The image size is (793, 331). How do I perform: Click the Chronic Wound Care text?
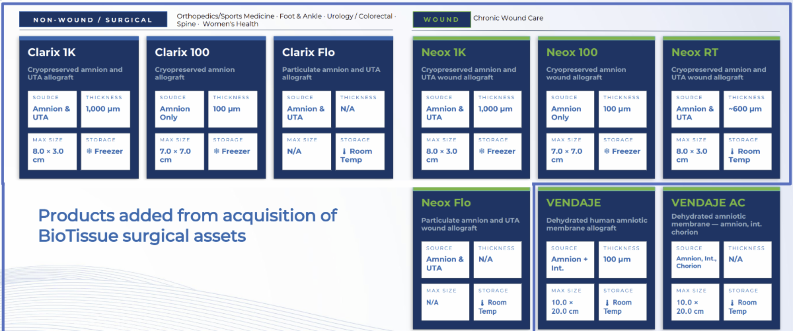click(508, 18)
